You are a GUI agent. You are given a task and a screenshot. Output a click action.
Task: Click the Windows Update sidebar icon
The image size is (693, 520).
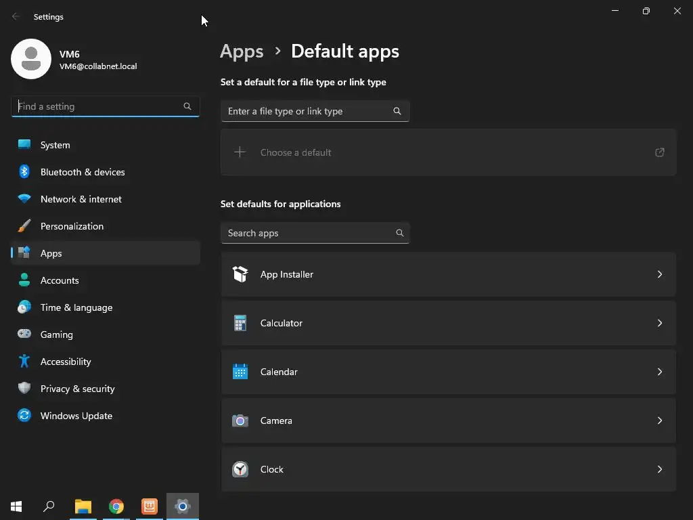point(24,416)
